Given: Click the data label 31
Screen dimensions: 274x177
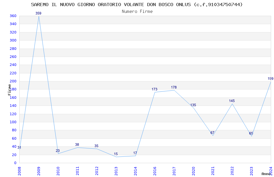Looking at the screenshot, I should pyautogui.click(x=19, y=147).
